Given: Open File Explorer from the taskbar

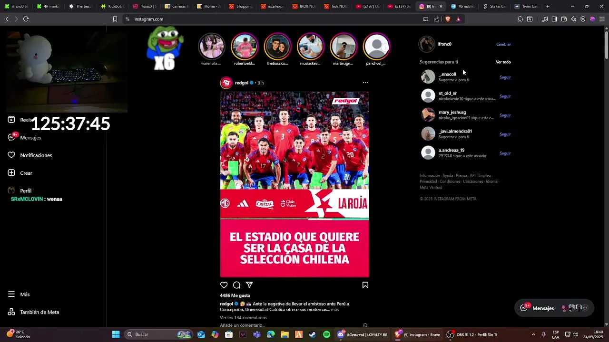Looking at the screenshot, I should [x=285, y=334].
